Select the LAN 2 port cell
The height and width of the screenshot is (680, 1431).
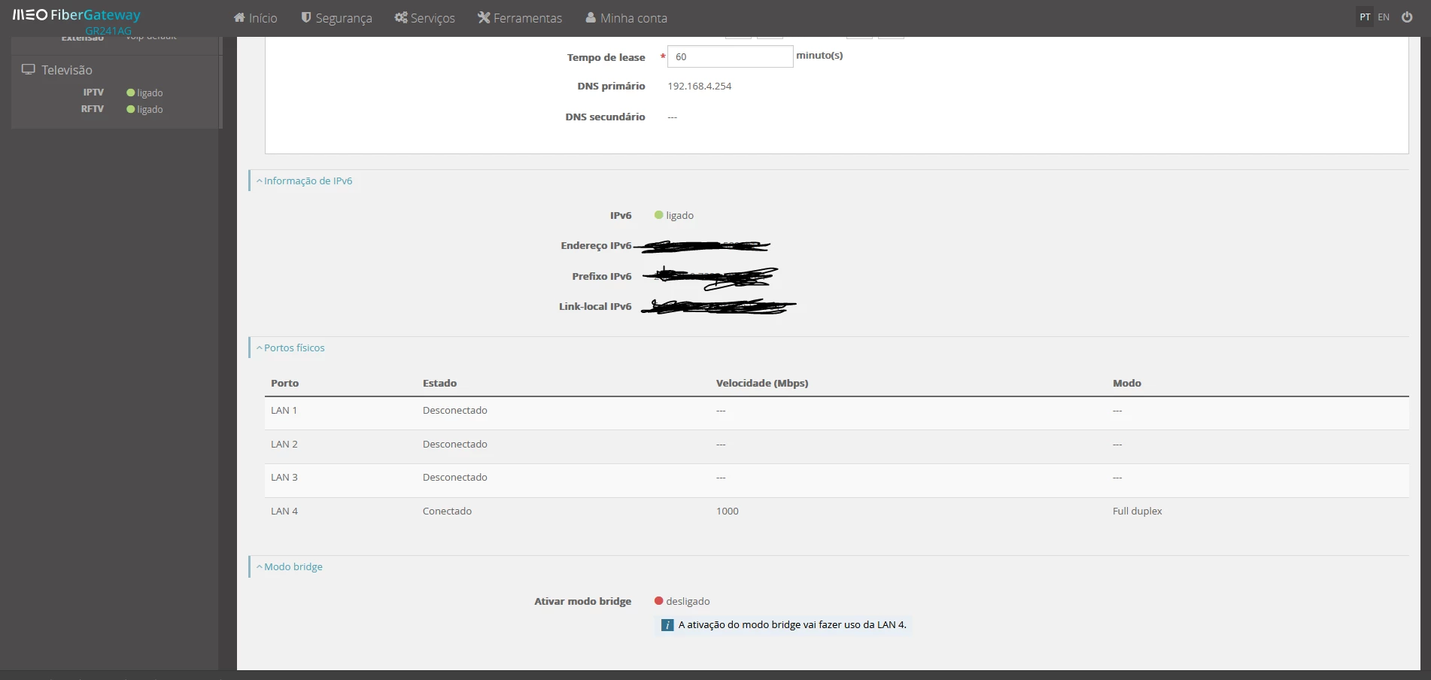coord(284,444)
